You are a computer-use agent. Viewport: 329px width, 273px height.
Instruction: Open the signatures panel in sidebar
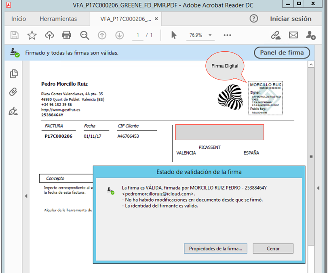coord(13,111)
